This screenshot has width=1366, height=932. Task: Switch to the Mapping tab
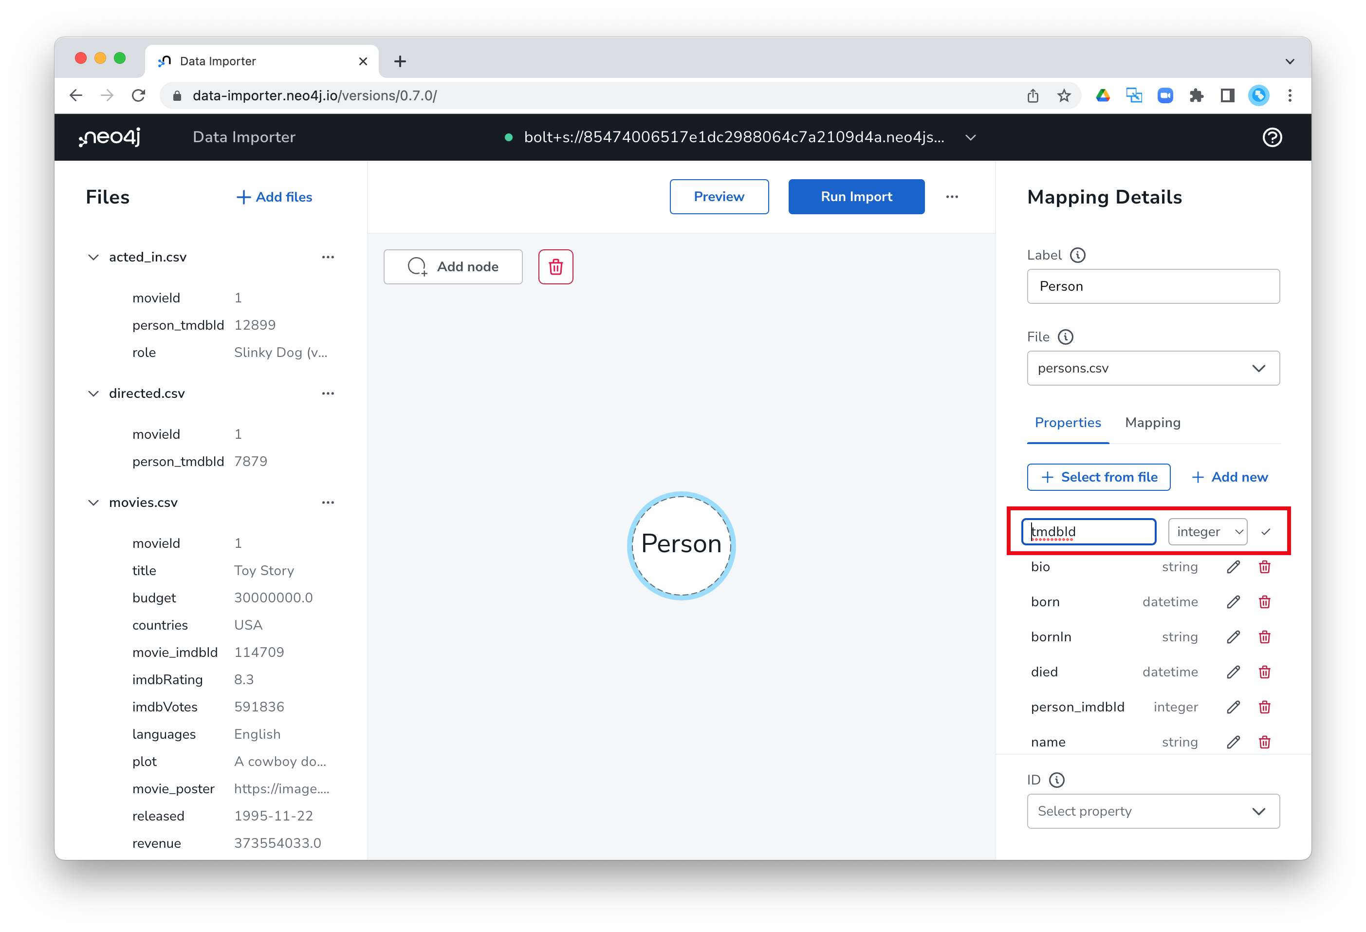1152,423
